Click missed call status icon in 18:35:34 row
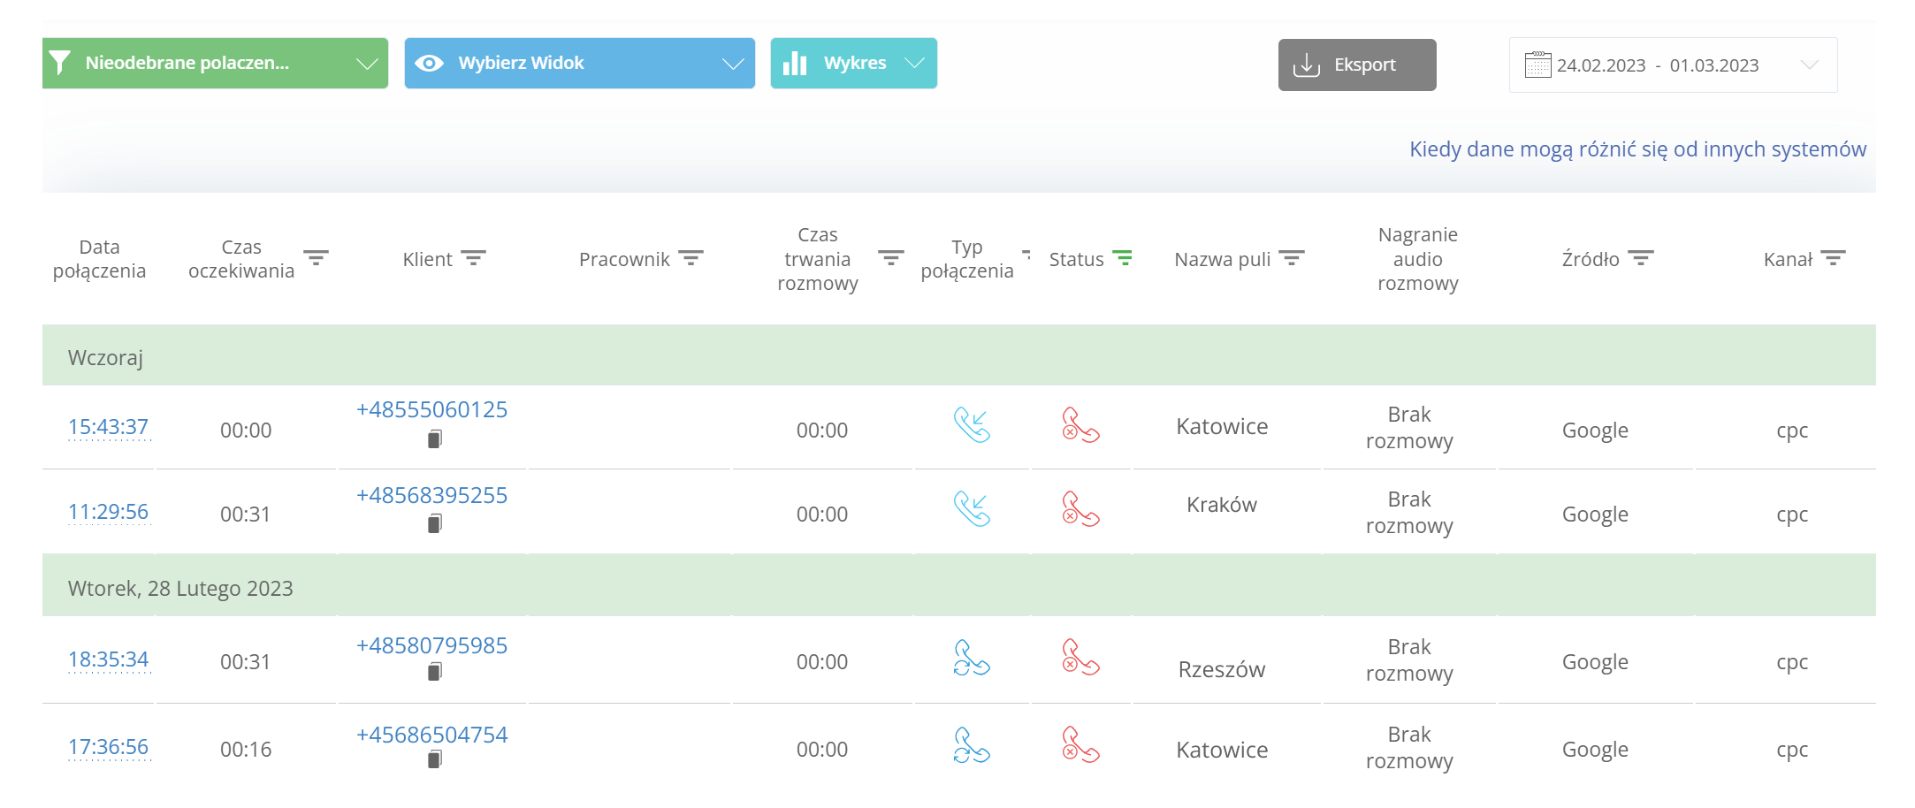The height and width of the screenshot is (808, 1915). tap(1080, 658)
